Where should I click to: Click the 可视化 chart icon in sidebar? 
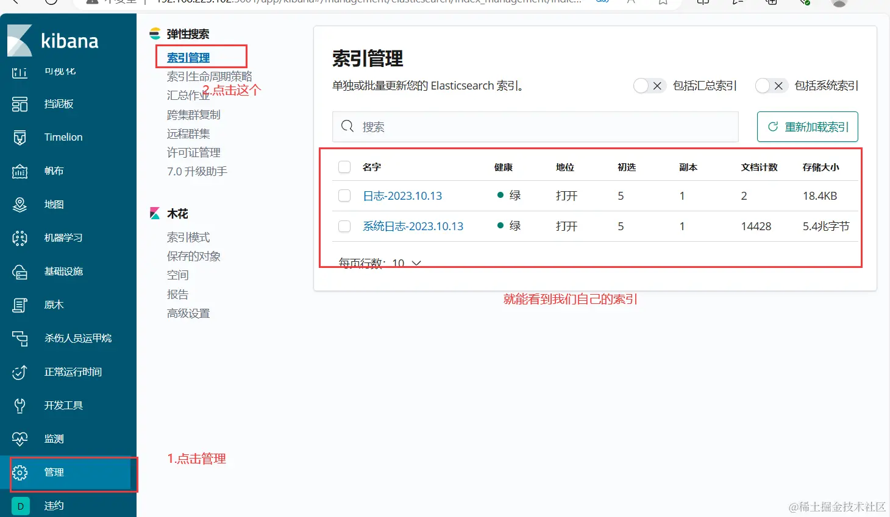point(20,72)
